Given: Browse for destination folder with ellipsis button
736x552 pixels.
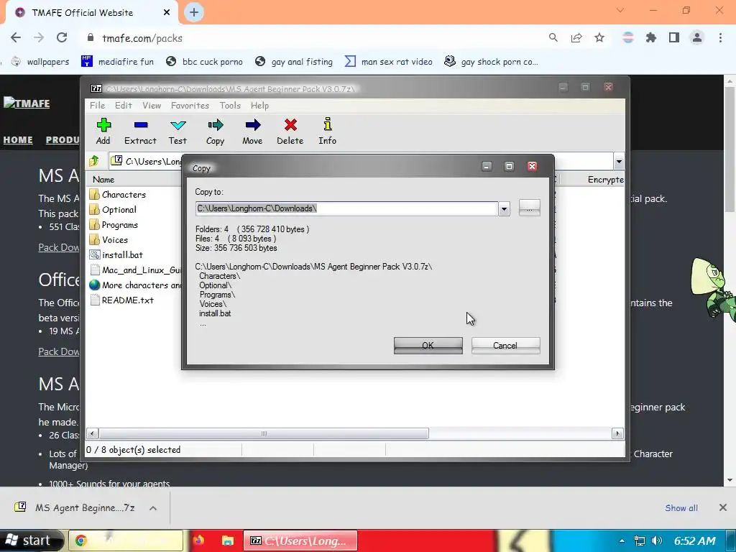Looking at the screenshot, I should [x=530, y=208].
